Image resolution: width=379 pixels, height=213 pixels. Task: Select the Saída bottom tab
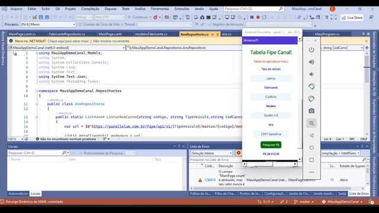point(342,193)
